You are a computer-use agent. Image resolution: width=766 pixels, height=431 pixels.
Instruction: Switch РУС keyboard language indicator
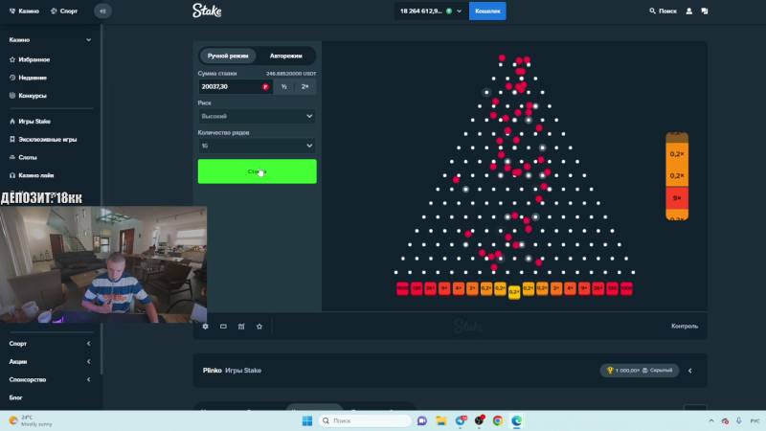(755, 420)
